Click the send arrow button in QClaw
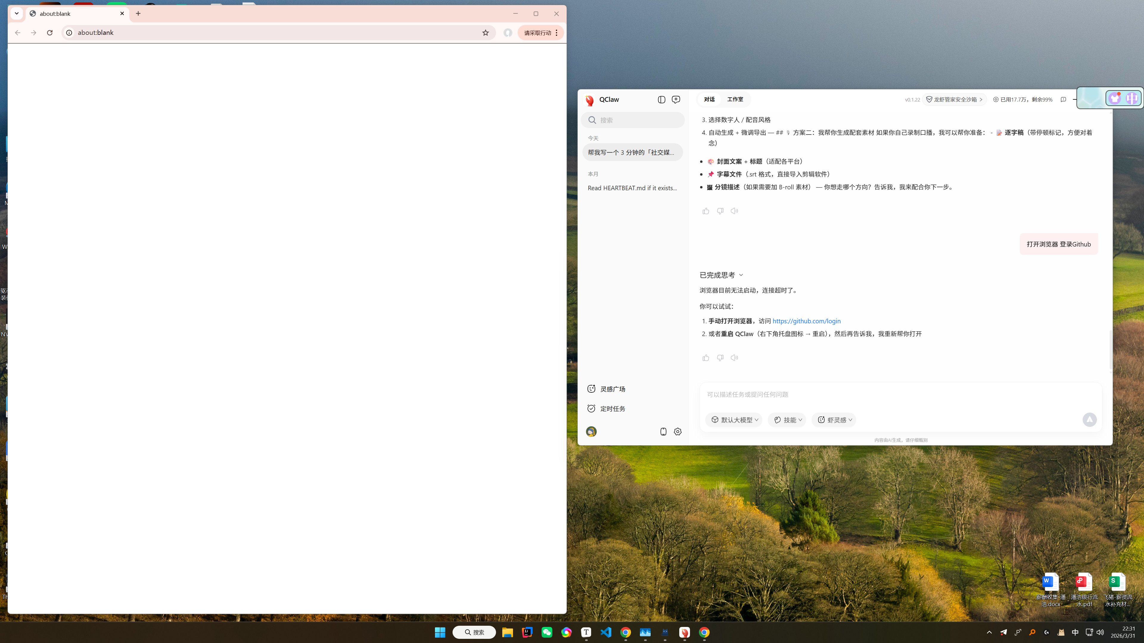This screenshot has width=1144, height=643. 1089,420
